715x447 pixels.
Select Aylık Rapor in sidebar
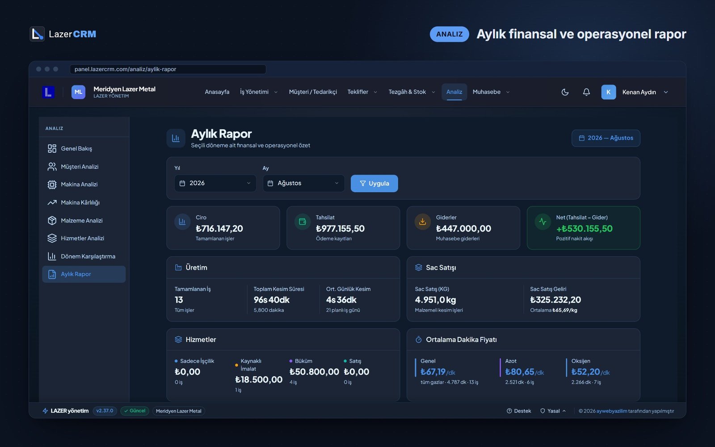pyautogui.click(x=84, y=274)
